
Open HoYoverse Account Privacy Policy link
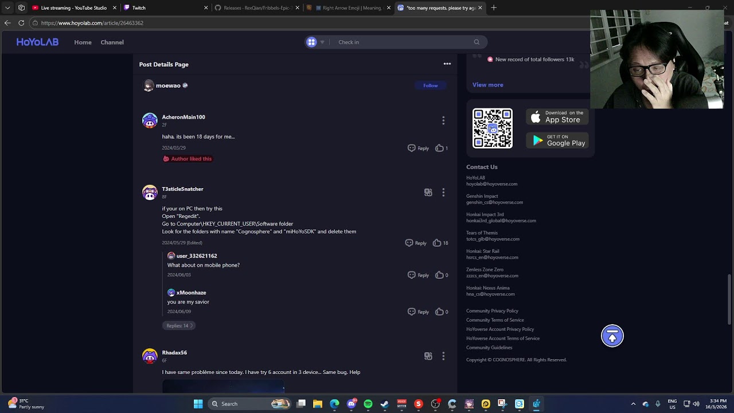[500, 329]
